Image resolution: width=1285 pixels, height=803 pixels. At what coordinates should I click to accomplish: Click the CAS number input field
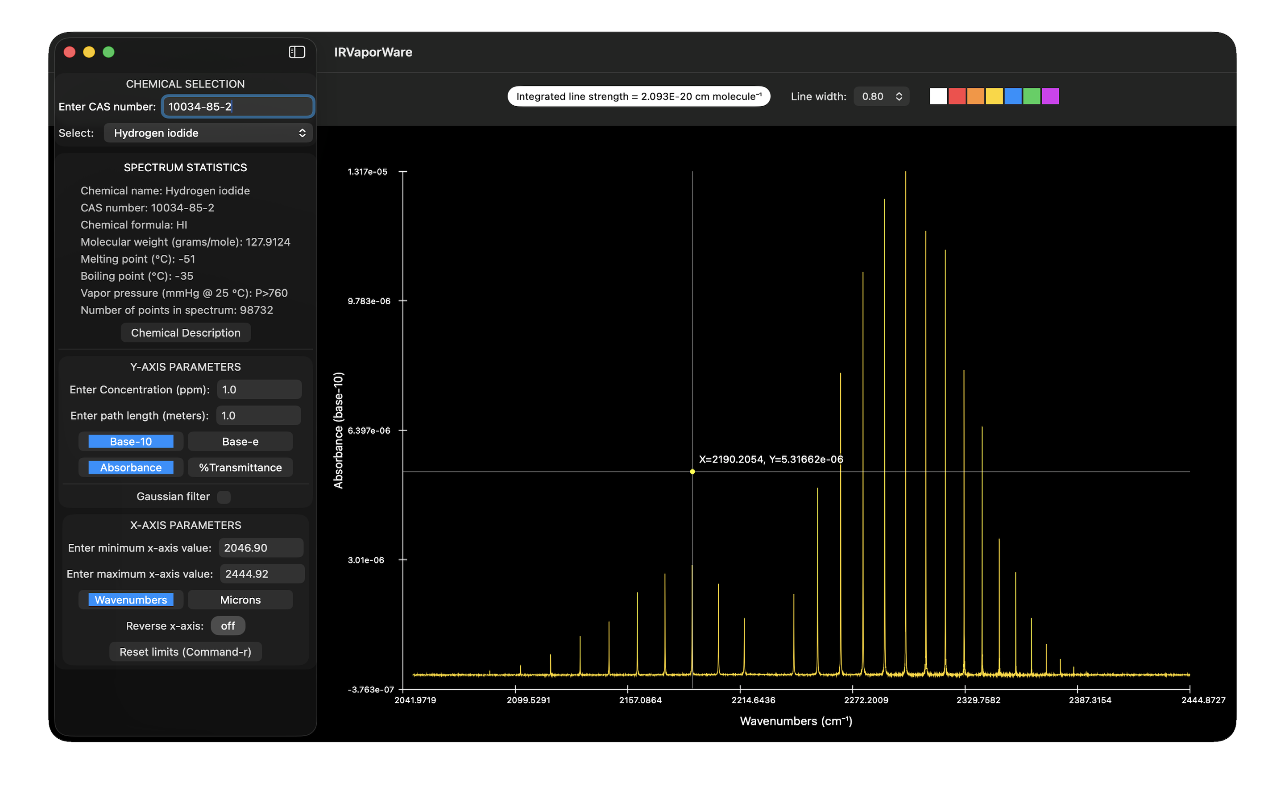click(238, 106)
